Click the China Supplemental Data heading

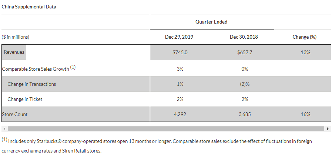(x=29, y=7)
